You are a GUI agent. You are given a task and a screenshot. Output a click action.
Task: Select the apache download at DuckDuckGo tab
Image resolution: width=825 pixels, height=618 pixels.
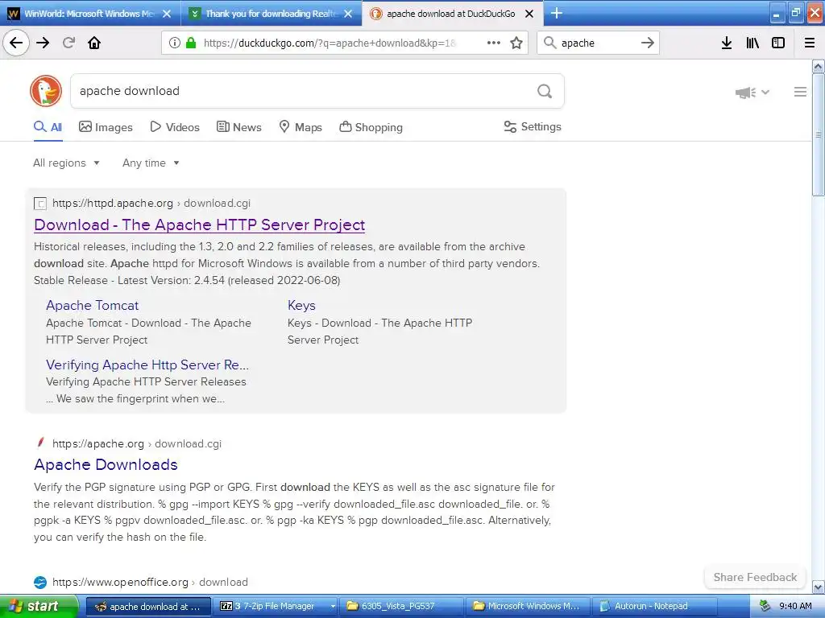pyautogui.click(x=451, y=14)
